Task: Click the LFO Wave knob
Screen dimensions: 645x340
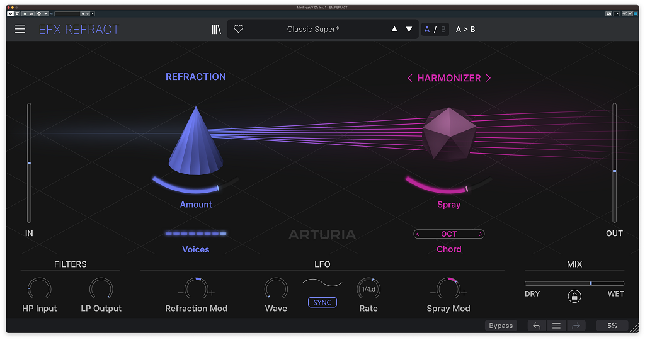Action: tap(276, 289)
